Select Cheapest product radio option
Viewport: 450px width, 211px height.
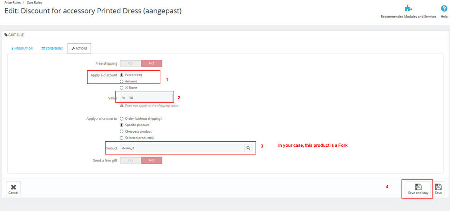pyautogui.click(x=121, y=131)
